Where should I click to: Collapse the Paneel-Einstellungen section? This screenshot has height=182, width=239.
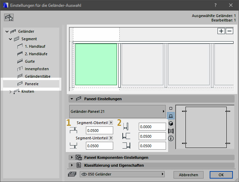coord(72,99)
